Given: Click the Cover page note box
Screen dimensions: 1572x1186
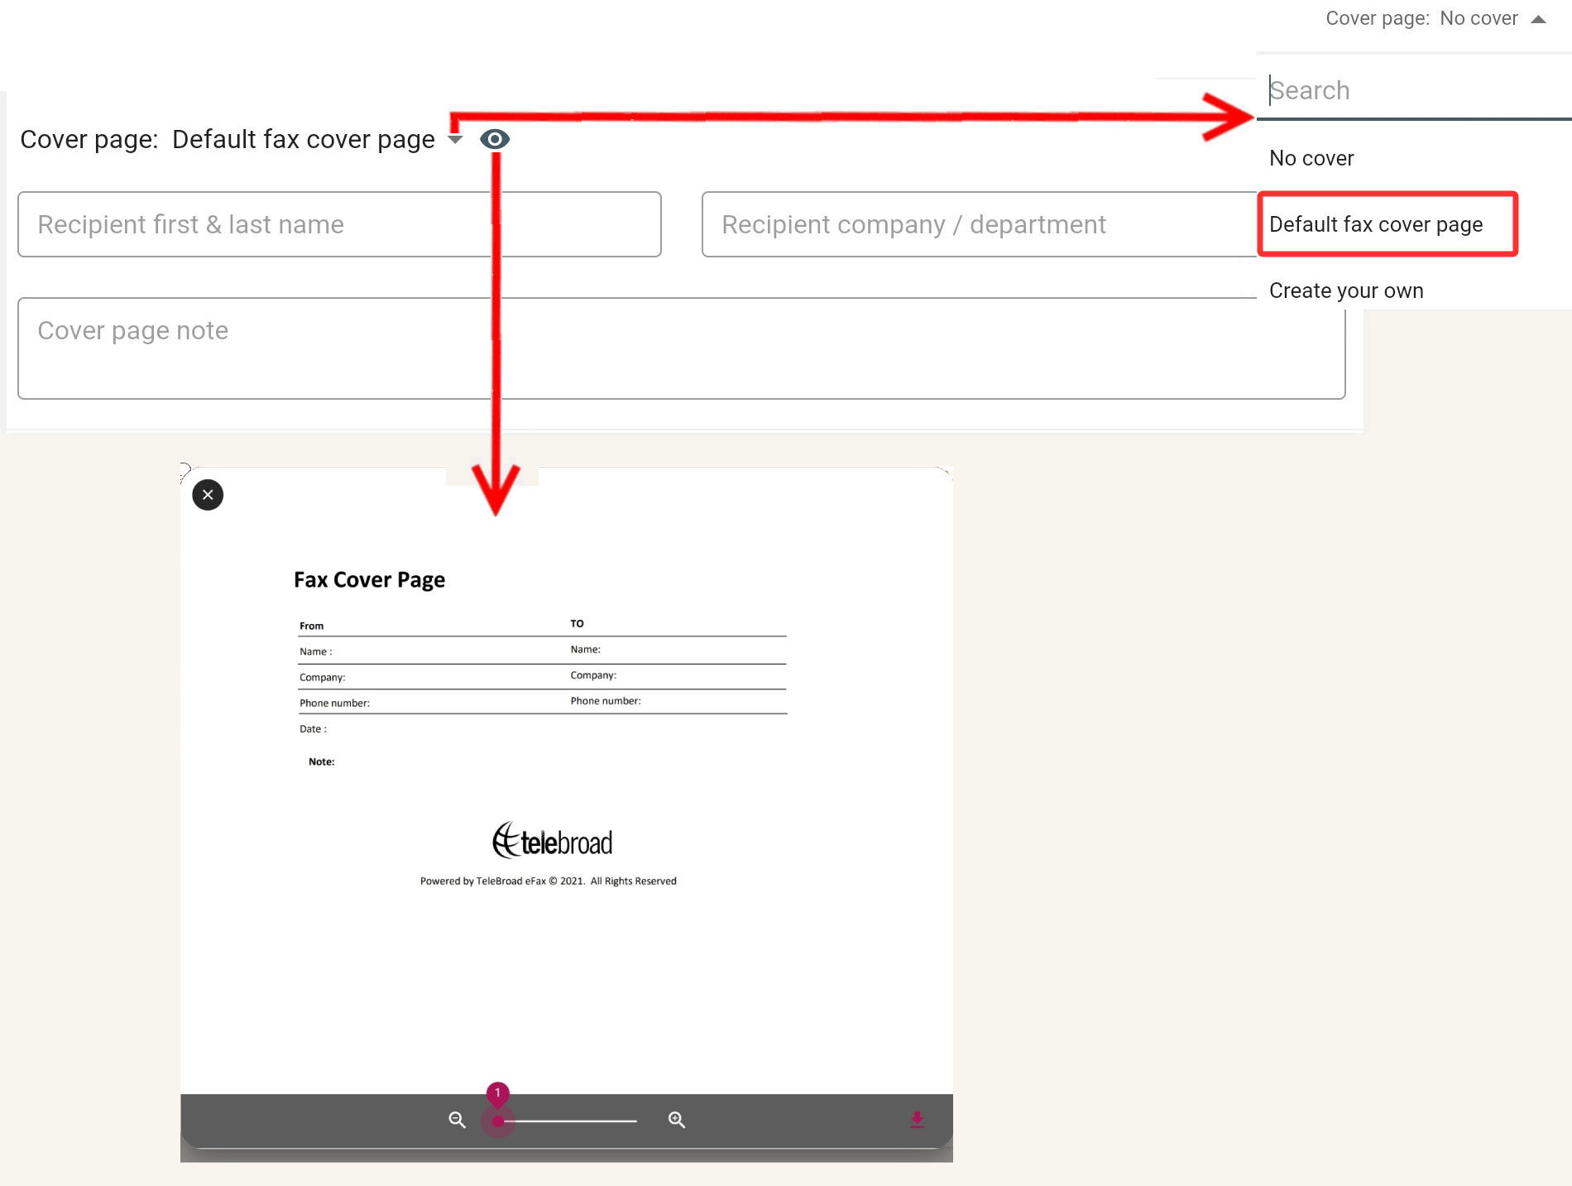Looking at the screenshot, I should click(682, 348).
